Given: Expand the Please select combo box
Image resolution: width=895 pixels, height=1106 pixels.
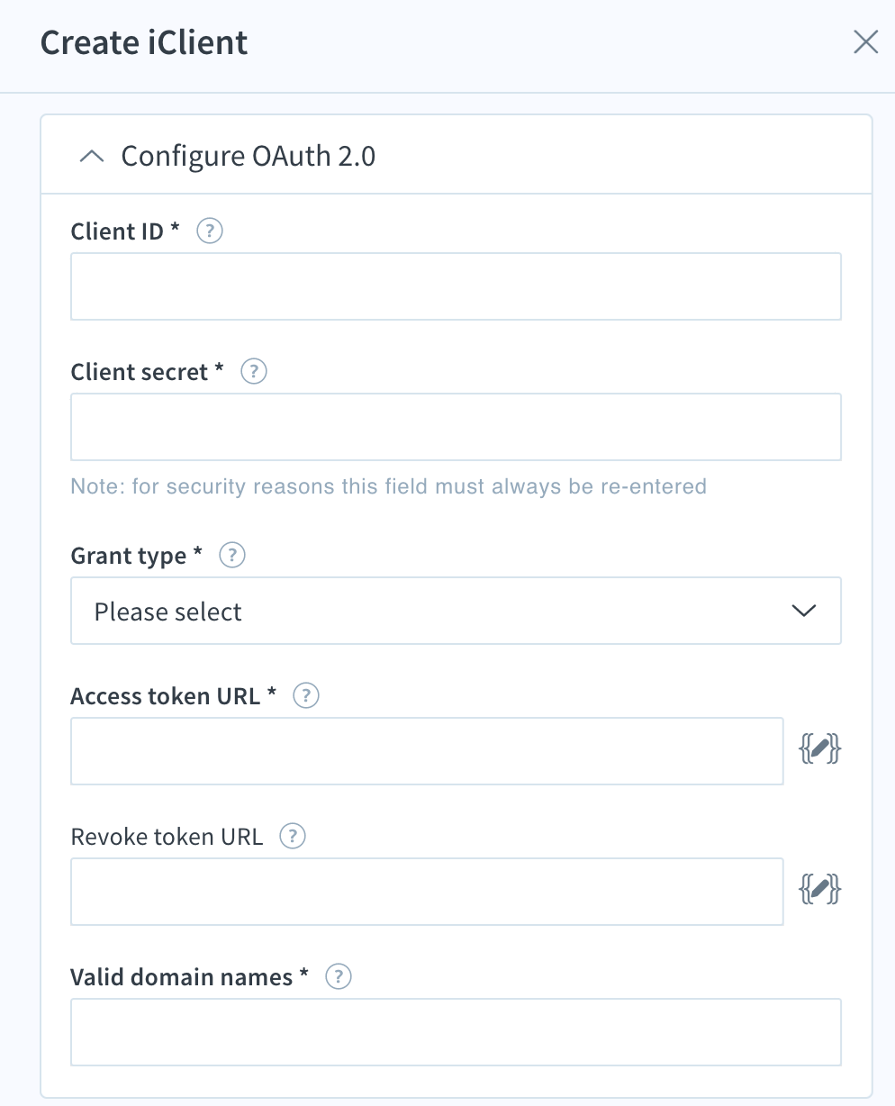Looking at the screenshot, I should point(456,611).
